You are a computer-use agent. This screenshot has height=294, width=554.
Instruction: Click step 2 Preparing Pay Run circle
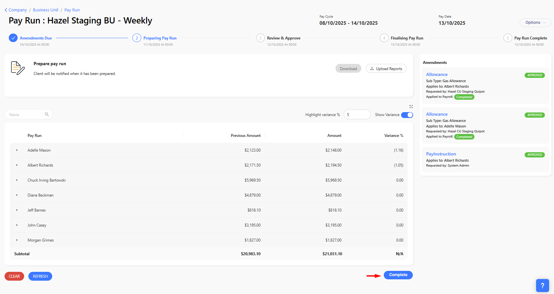coord(137,38)
